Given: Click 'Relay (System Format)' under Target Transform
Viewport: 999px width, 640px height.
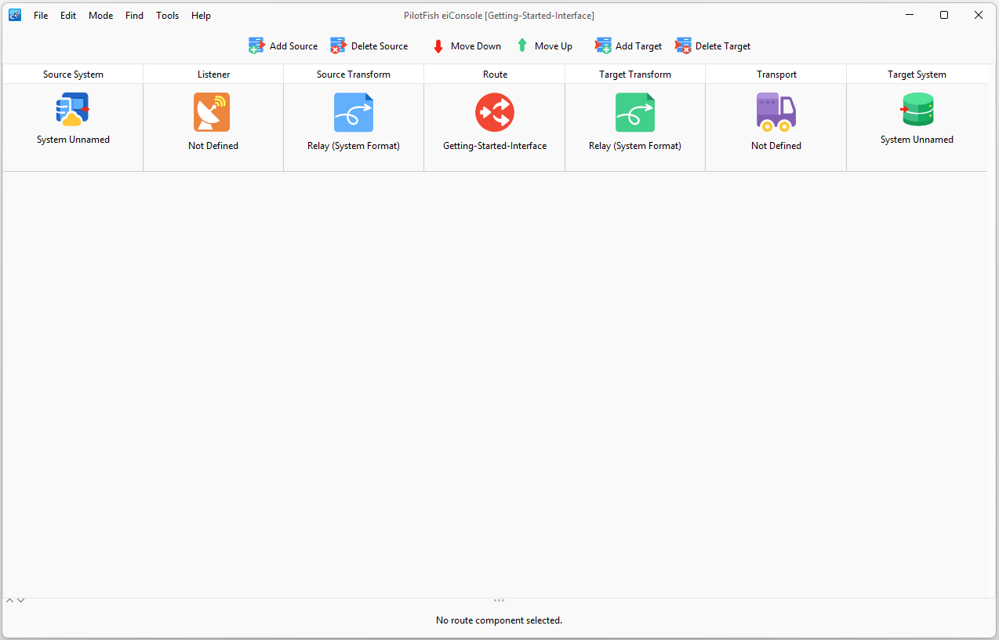Looking at the screenshot, I should (635, 146).
